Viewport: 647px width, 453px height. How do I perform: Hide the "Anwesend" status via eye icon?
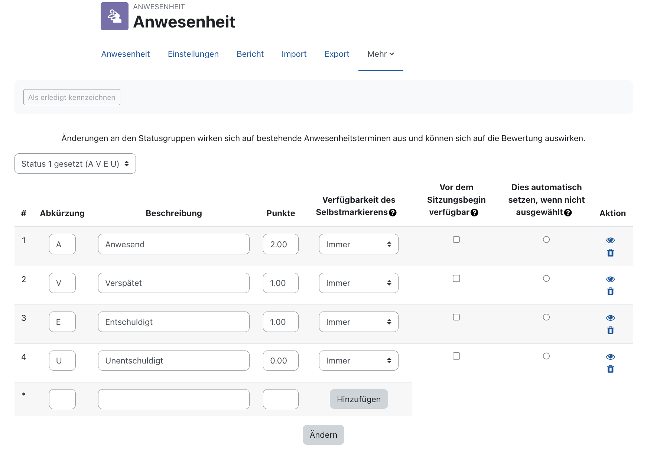coord(611,240)
